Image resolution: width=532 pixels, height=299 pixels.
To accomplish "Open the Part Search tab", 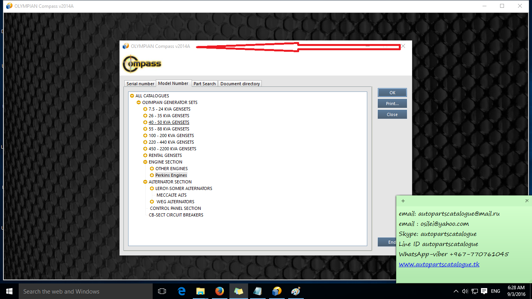I will pyautogui.click(x=204, y=84).
